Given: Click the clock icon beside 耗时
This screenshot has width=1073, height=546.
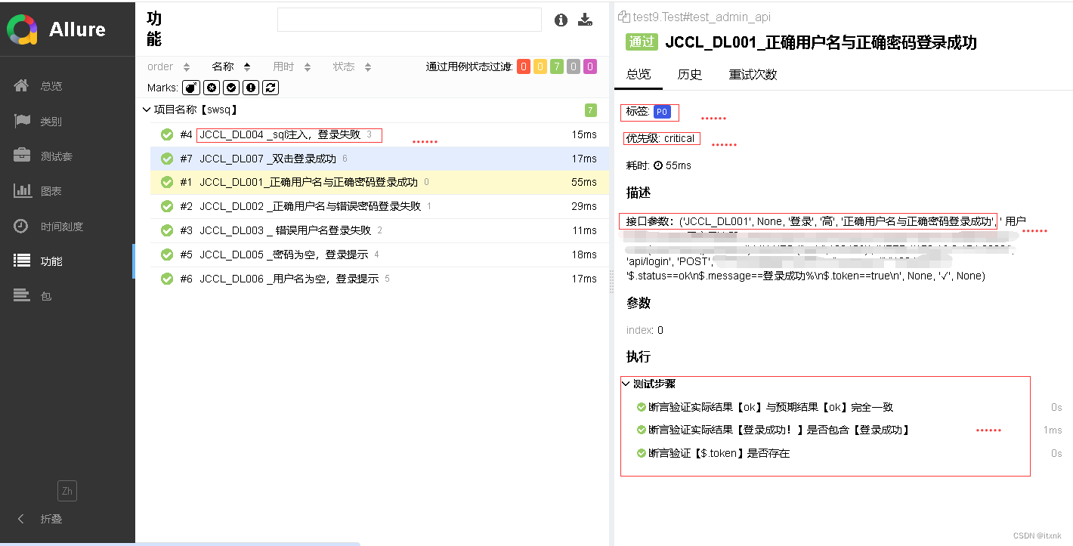Looking at the screenshot, I should 658,165.
